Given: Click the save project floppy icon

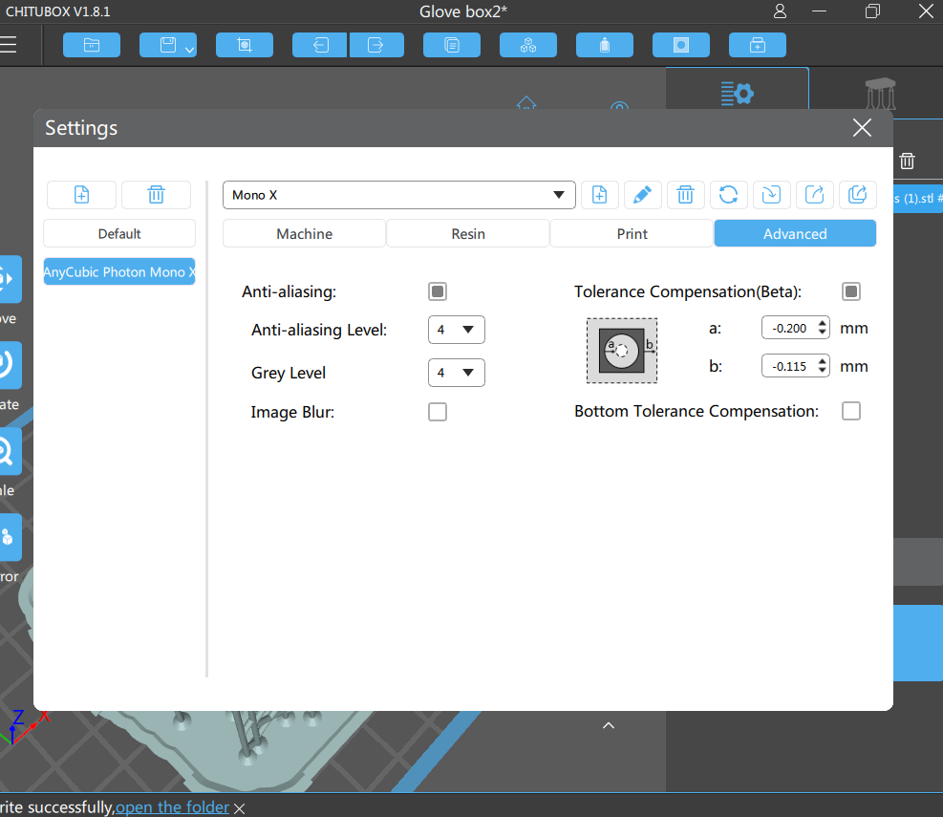Looking at the screenshot, I should [x=167, y=45].
